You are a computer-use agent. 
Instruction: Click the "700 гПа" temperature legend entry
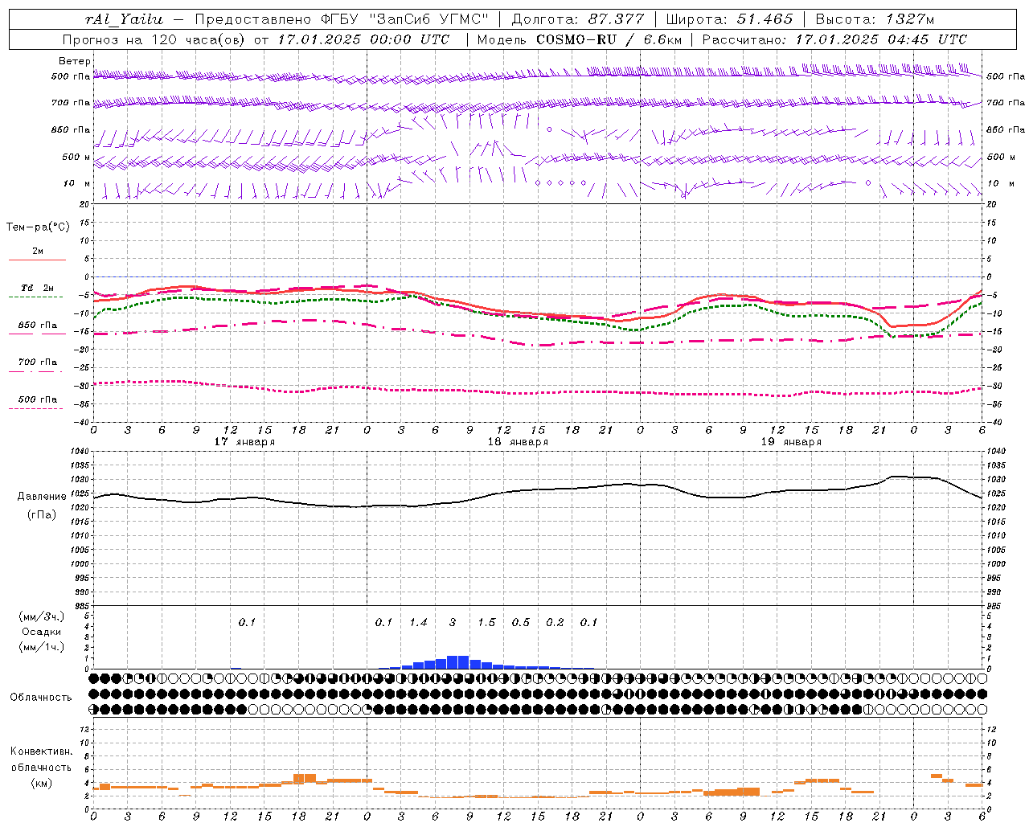38,362
